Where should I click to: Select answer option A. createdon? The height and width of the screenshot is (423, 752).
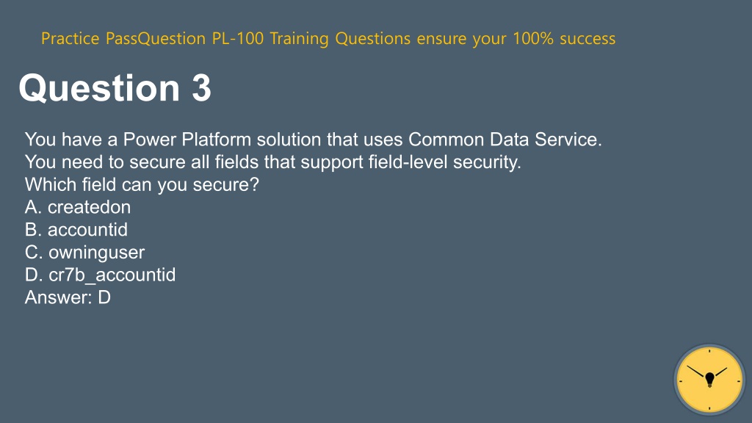point(78,207)
